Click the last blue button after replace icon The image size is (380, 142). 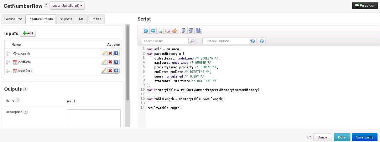pos(262,41)
